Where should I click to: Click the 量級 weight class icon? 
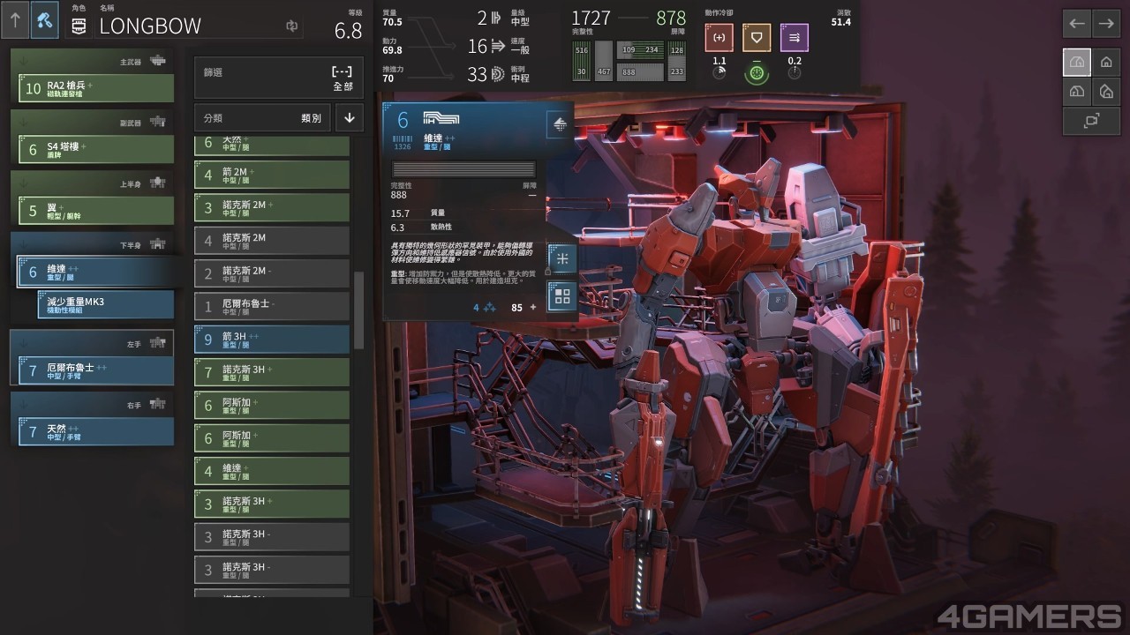point(497,18)
